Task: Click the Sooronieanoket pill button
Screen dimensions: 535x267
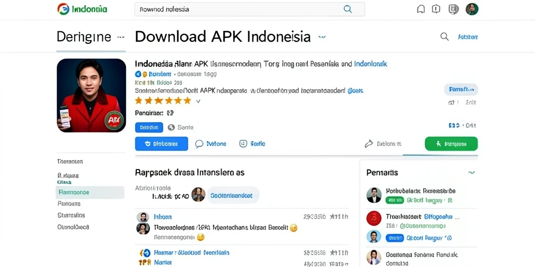Action: coord(234,195)
